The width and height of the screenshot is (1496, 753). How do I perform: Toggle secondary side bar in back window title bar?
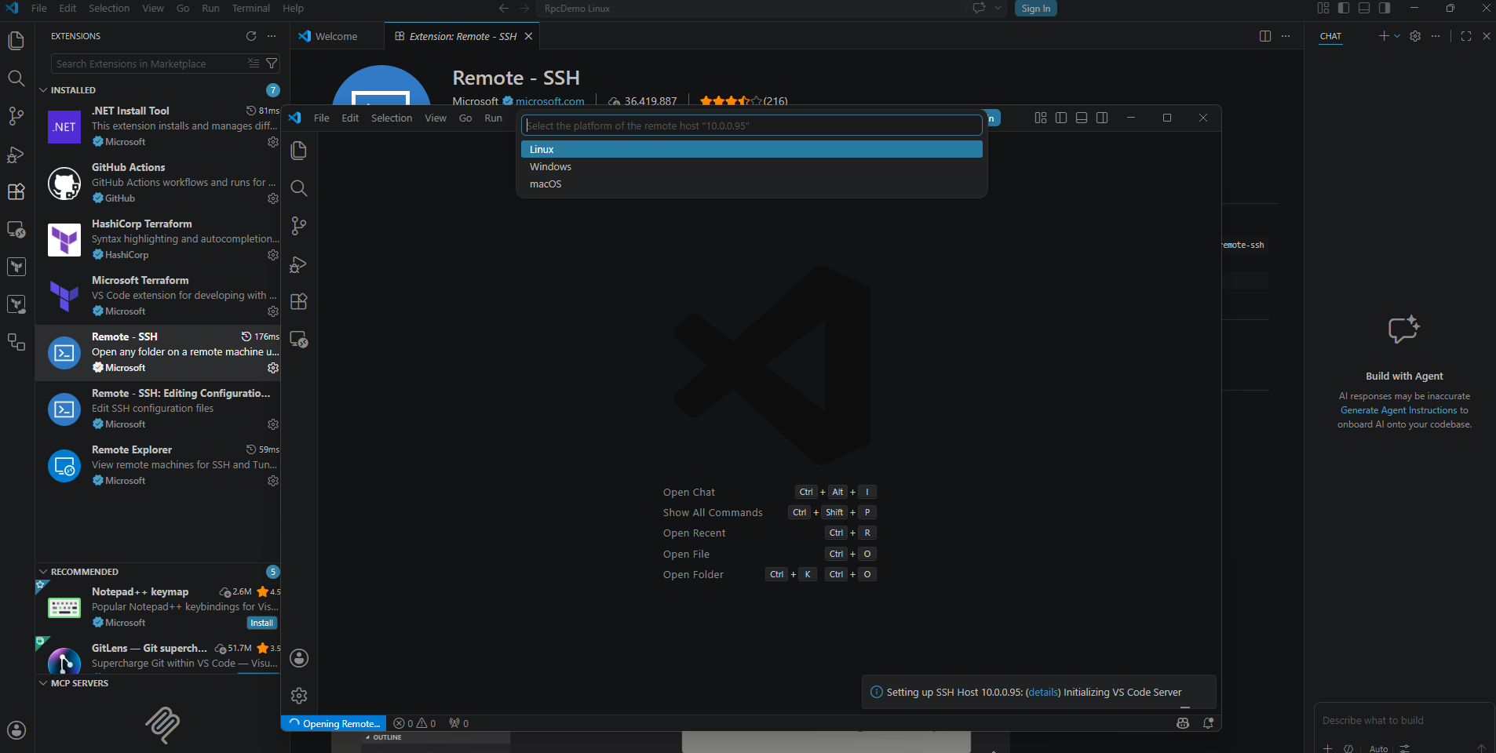pos(1385,8)
